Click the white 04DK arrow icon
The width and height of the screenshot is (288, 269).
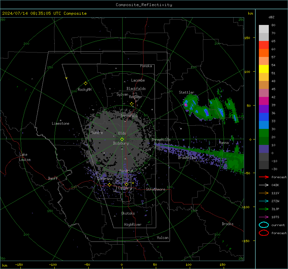(264, 185)
